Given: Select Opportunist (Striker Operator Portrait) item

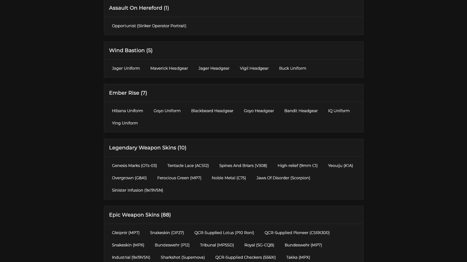Looking at the screenshot, I should point(149,26).
